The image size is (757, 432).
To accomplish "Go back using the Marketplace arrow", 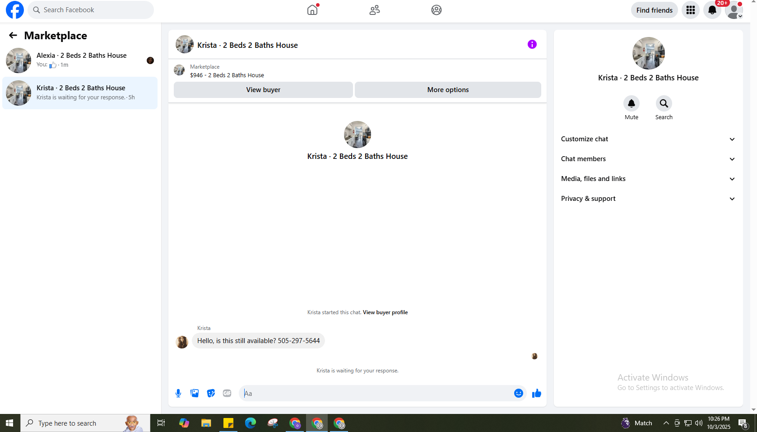I will point(13,35).
